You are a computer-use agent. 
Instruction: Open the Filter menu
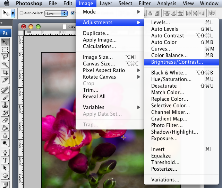pos(145,3)
